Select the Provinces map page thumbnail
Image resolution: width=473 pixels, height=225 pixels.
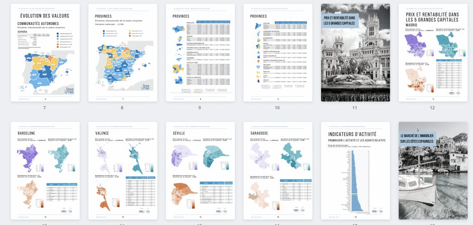[122, 53]
